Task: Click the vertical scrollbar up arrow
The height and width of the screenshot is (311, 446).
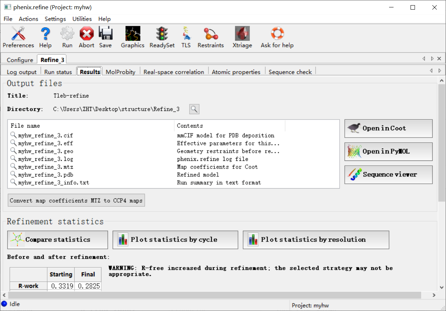Action: point(442,80)
